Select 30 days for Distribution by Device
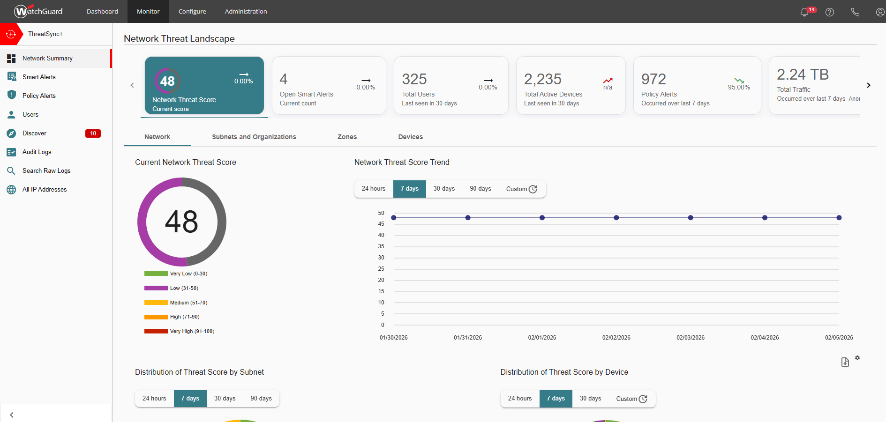This screenshot has width=886, height=422. tap(590, 399)
